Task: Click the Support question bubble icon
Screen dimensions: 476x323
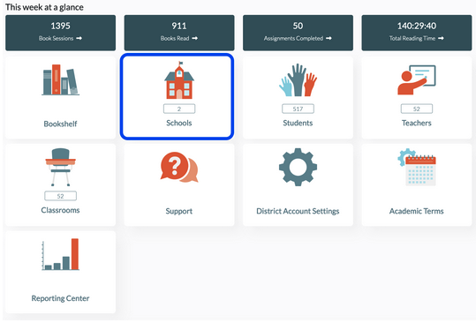Action: (179, 167)
